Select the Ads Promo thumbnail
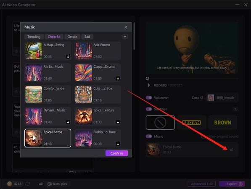The image size is (251, 189). point(84,51)
